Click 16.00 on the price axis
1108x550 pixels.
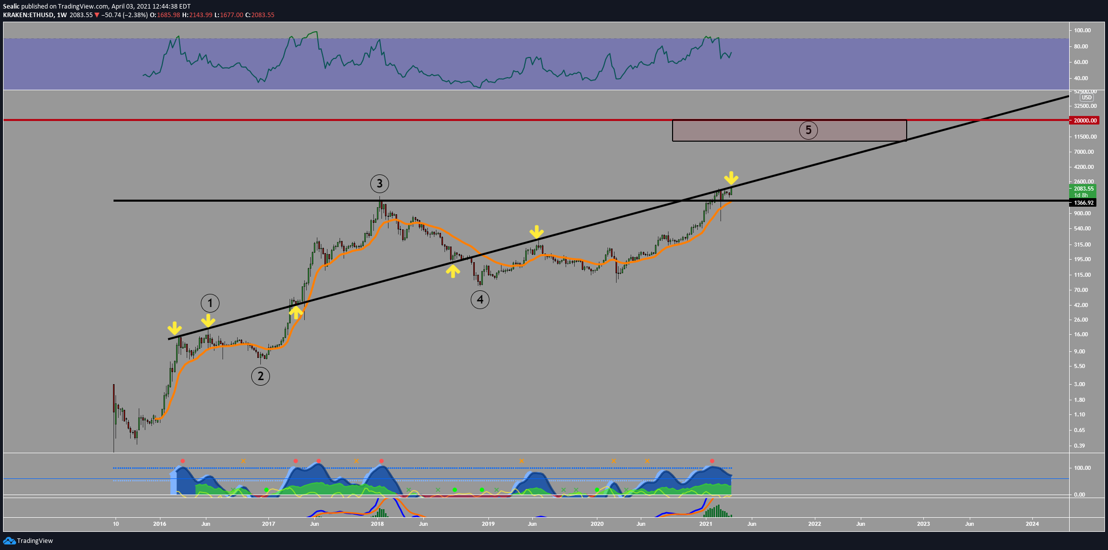coord(1081,334)
